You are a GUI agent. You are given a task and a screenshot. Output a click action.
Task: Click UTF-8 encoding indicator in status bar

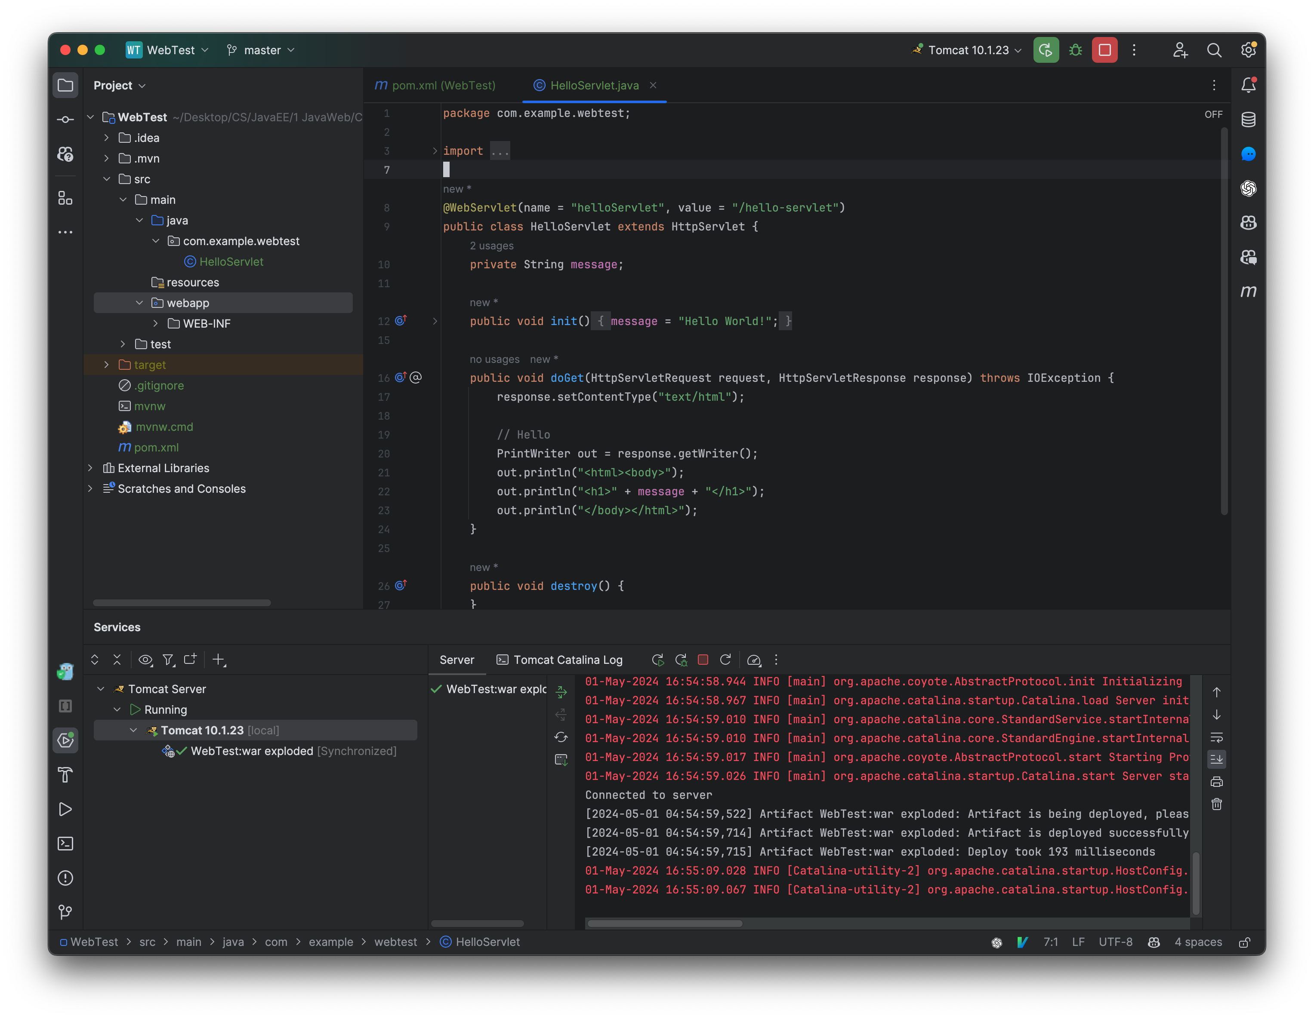tap(1116, 942)
